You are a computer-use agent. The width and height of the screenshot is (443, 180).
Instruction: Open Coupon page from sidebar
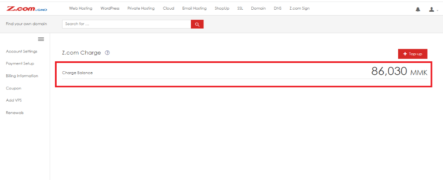coord(13,88)
